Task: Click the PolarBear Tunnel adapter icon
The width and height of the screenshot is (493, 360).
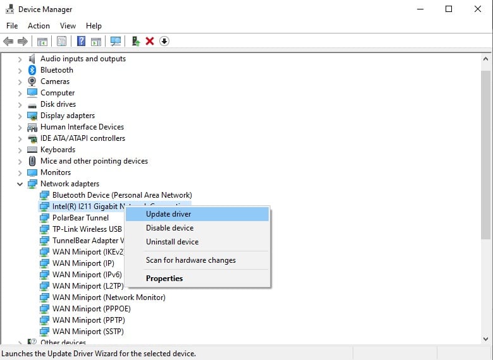Action: (44, 218)
